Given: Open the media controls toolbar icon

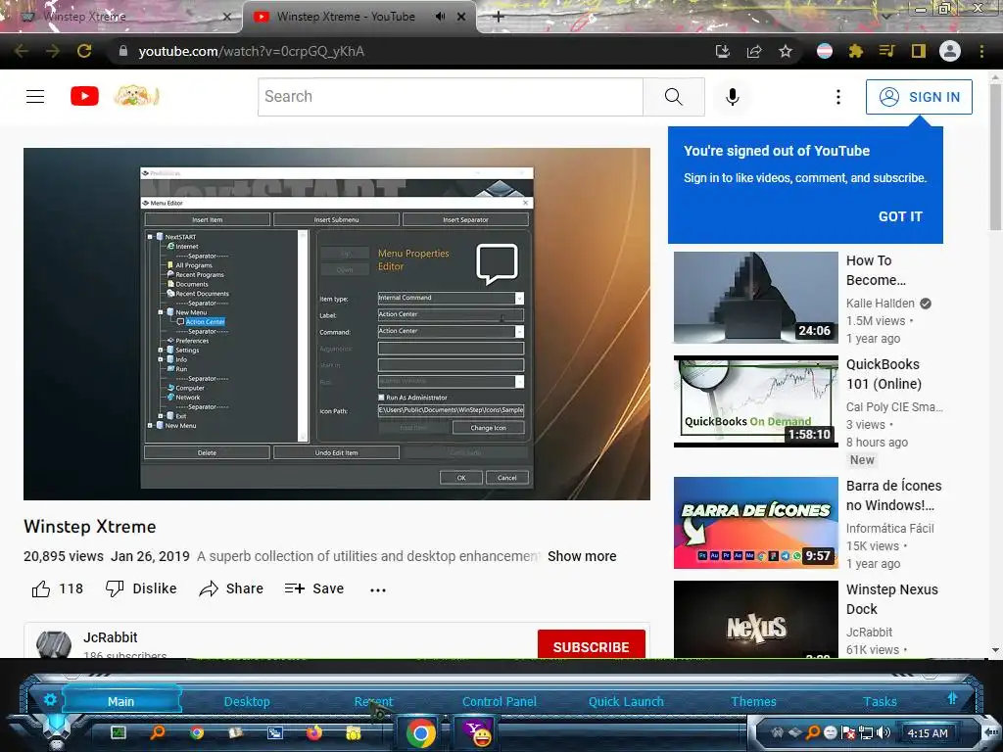Looking at the screenshot, I should [887, 51].
